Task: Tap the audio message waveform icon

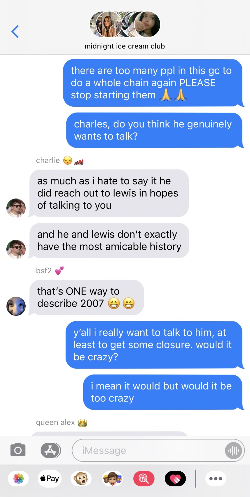Action: [x=233, y=450]
